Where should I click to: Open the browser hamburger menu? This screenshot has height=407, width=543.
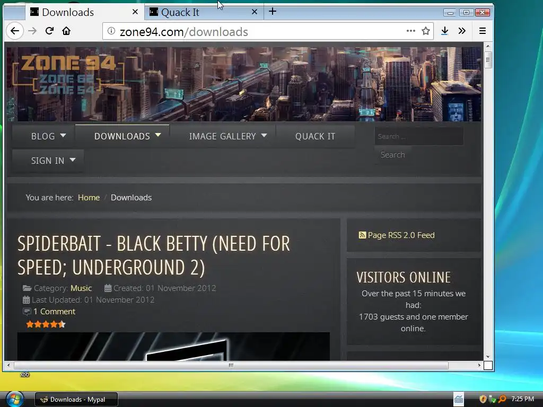click(x=483, y=31)
